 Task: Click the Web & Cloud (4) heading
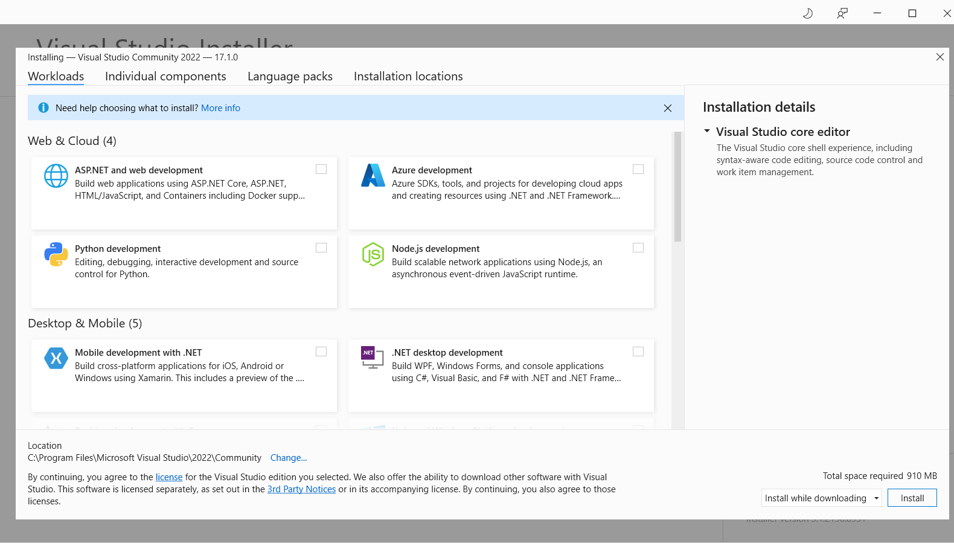click(x=72, y=141)
